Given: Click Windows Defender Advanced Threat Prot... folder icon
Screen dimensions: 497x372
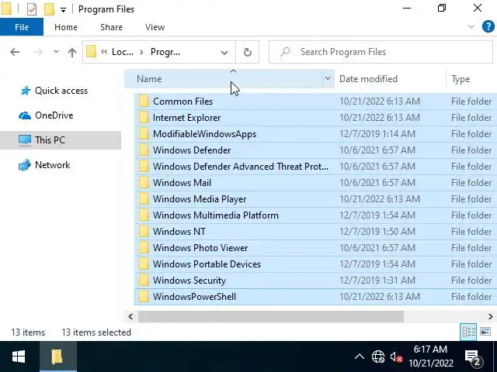Looking at the screenshot, I should [x=144, y=167].
